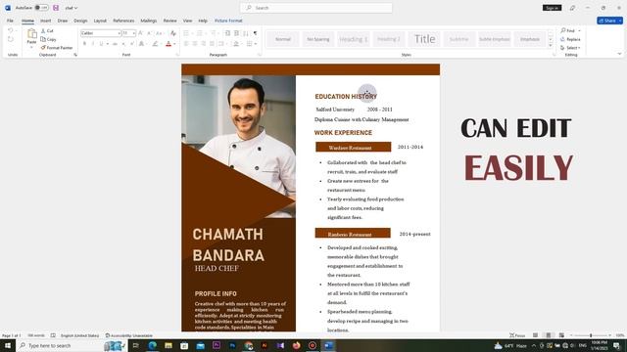Open the Picture Format tab
Image resolution: width=627 pixels, height=352 pixels.
coord(228,21)
